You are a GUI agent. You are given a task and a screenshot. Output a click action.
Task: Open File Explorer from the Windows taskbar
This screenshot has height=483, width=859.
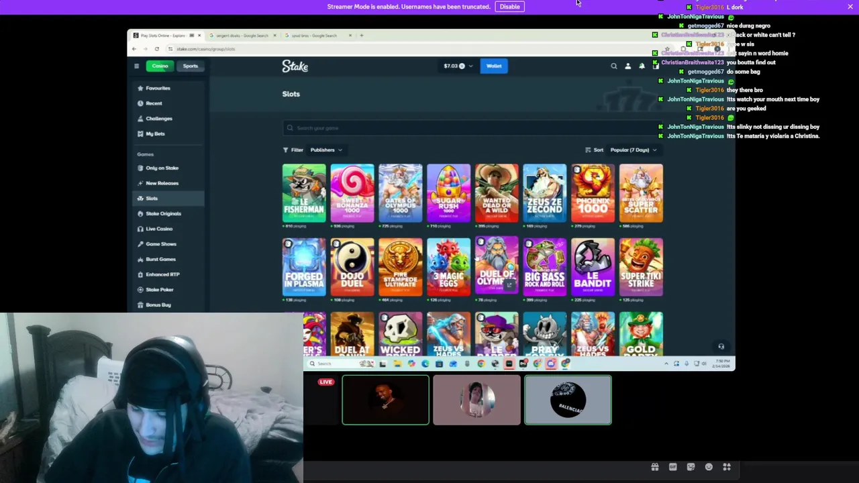(x=397, y=364)
